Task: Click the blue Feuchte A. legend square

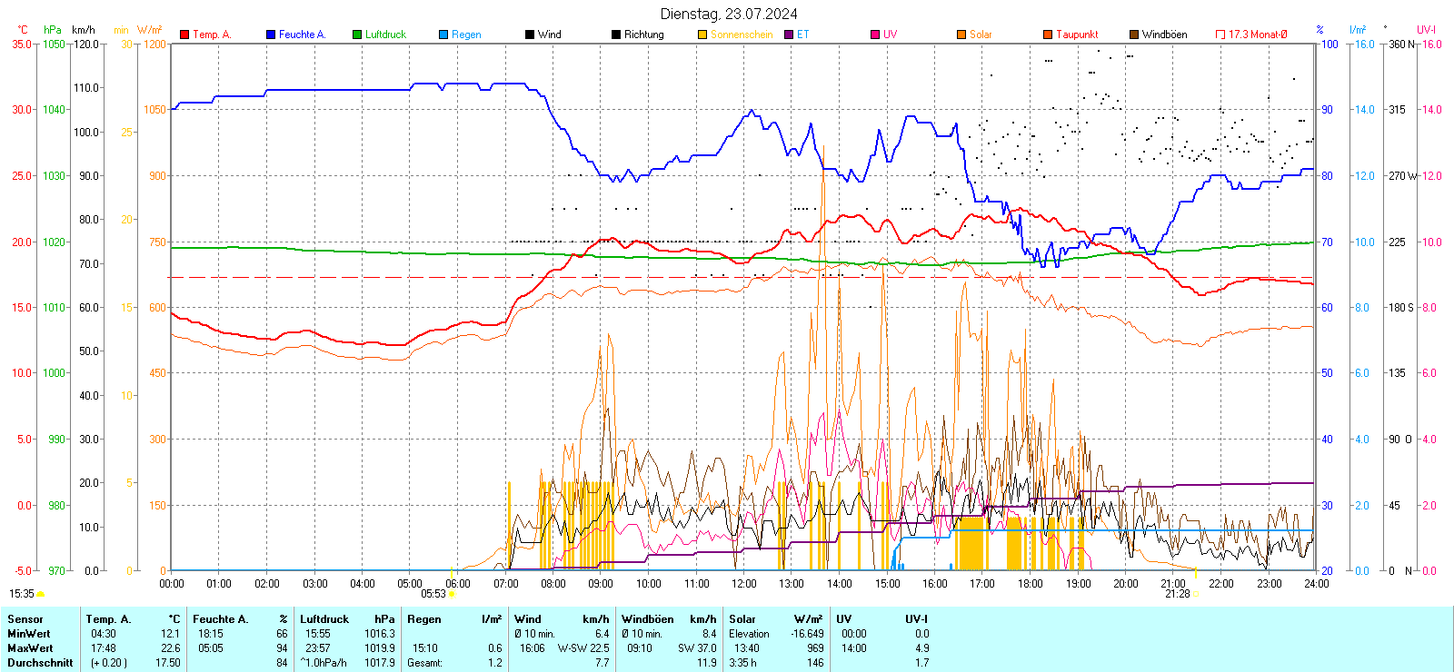Action: [271, 35]
